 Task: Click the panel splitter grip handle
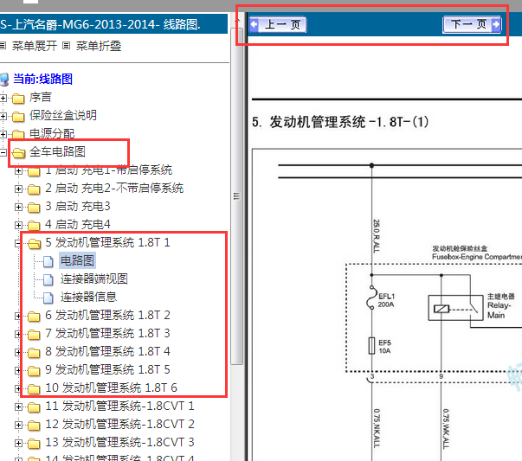[236, 196]
